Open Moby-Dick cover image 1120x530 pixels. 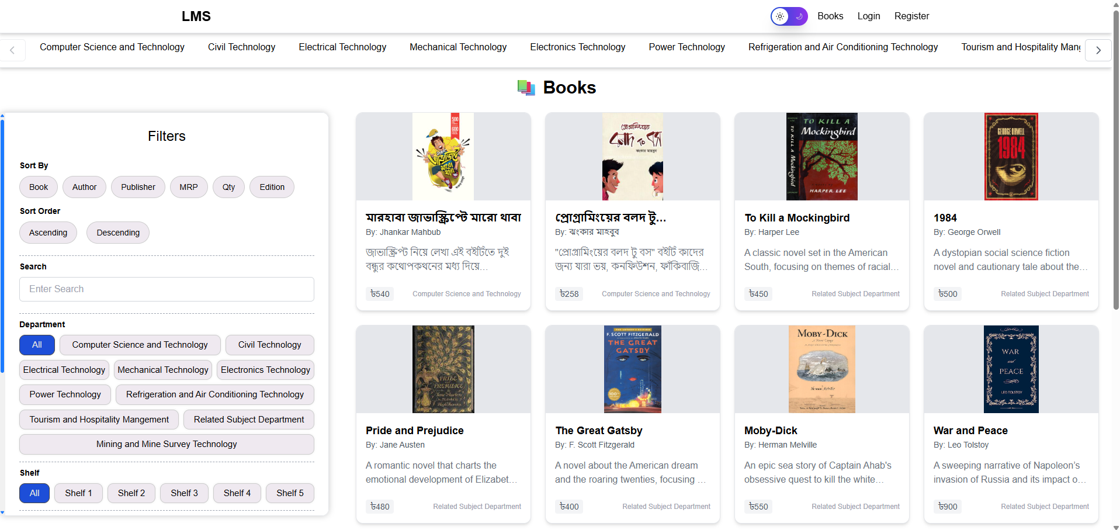pos(822,369)
